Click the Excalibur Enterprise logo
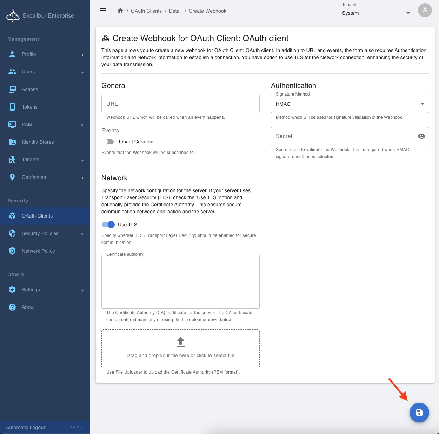The height and width of the screenshot is (434, 439). point(13,16)
